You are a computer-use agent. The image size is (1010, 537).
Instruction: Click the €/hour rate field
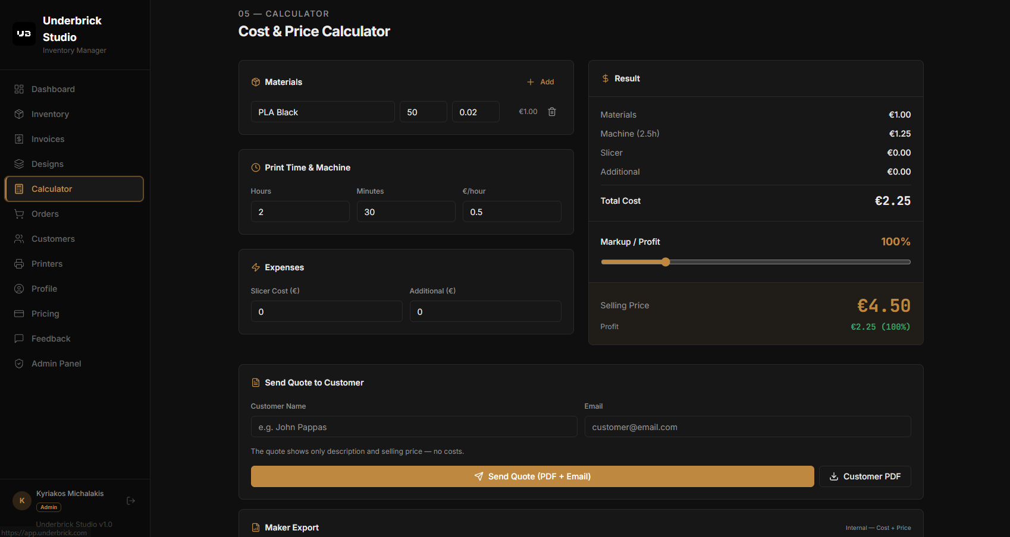[512, 211]
